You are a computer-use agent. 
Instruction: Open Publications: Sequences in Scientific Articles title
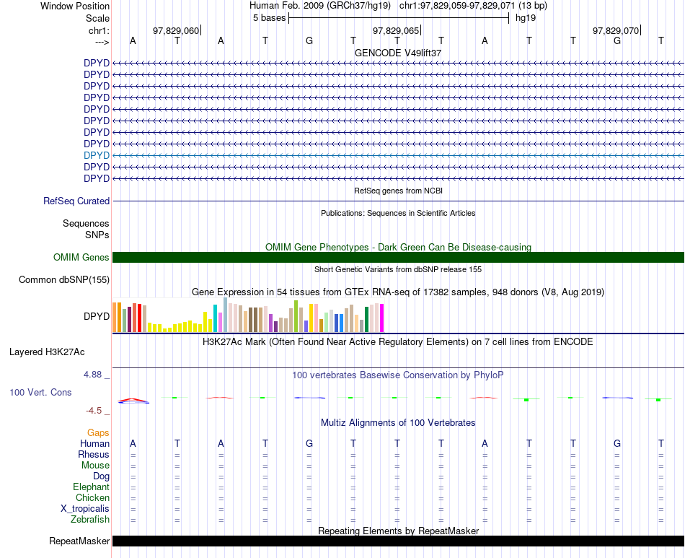click(x=398, y=213)
